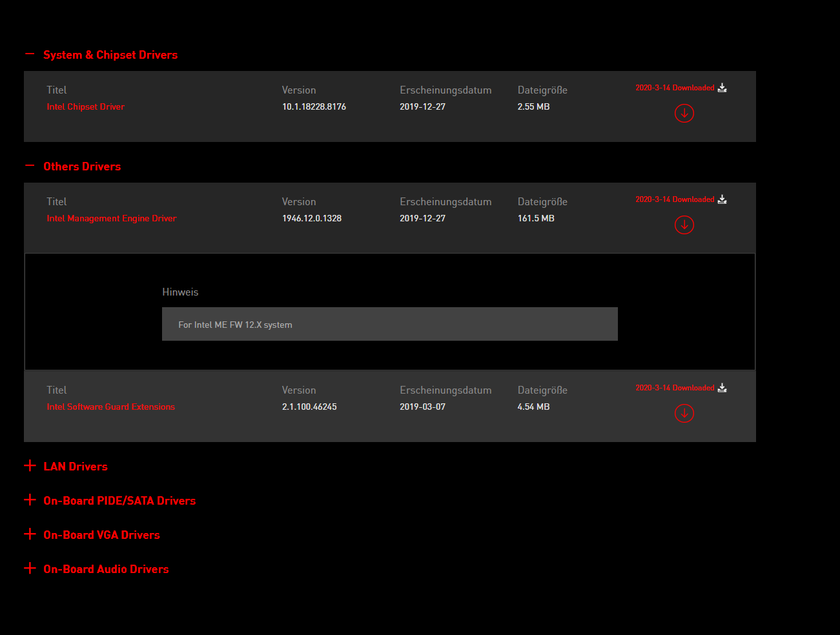
Task: Click On-Board Audio Drivers heading text
Action: point(106,569)
